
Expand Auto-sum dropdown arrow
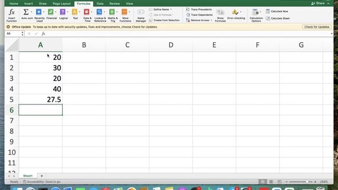coord(32,12)
